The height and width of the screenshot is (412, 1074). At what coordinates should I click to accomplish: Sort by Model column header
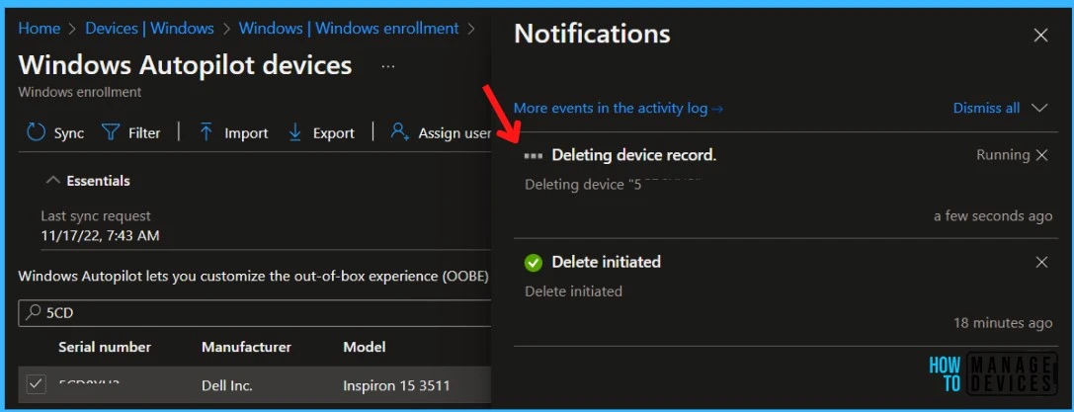(x=364, y=347)
